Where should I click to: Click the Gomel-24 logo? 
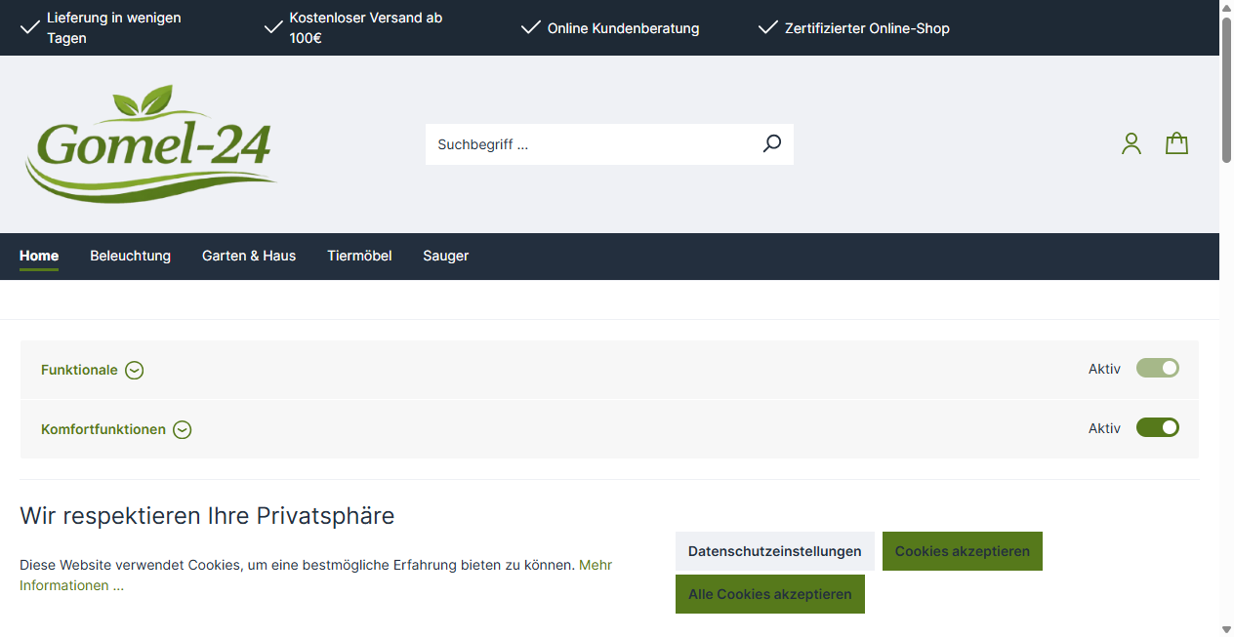[150, 143]
